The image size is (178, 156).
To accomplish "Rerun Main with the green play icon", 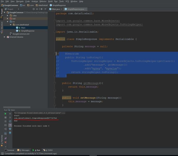I will [x=5, y=114].
